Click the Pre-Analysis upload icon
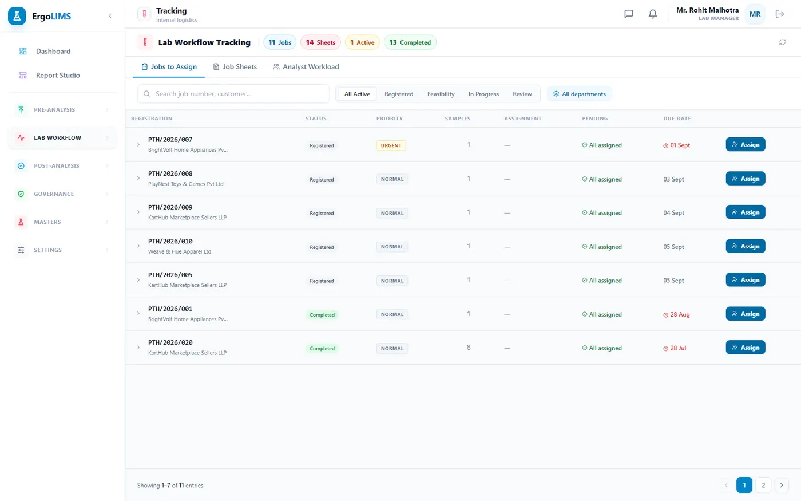This screenshot has width=801, height=501. click(x=21, y=109)
